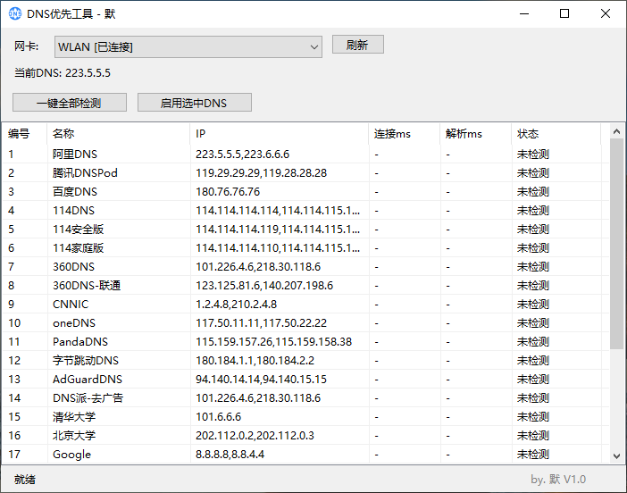Select the 360DNS-联通 row
The width and height of the screenshot is (627, 493).
click(305, 286)
